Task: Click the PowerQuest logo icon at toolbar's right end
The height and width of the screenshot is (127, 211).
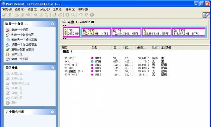Action: [x=206, y=15]
